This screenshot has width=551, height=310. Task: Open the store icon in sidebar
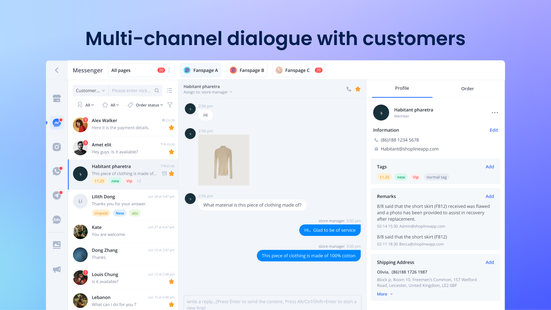(x=57, y=98)
